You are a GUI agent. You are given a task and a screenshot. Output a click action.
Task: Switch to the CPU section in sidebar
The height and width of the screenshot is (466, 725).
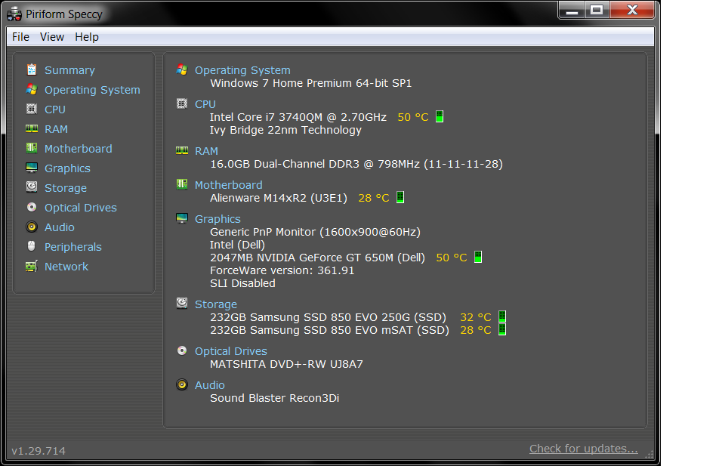point(54,110)
